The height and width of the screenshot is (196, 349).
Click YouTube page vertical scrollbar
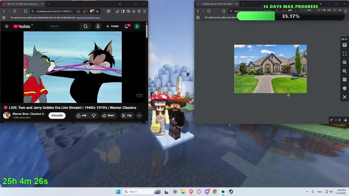pos(146,31)
